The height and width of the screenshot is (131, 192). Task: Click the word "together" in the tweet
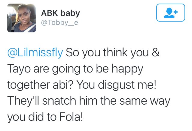(28, 85)
